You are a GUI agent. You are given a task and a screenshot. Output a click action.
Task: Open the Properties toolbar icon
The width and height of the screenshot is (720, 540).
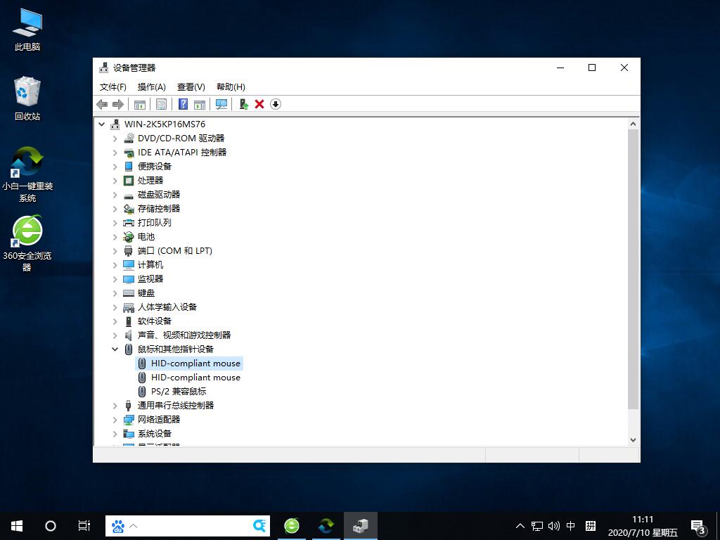point(161,104)
